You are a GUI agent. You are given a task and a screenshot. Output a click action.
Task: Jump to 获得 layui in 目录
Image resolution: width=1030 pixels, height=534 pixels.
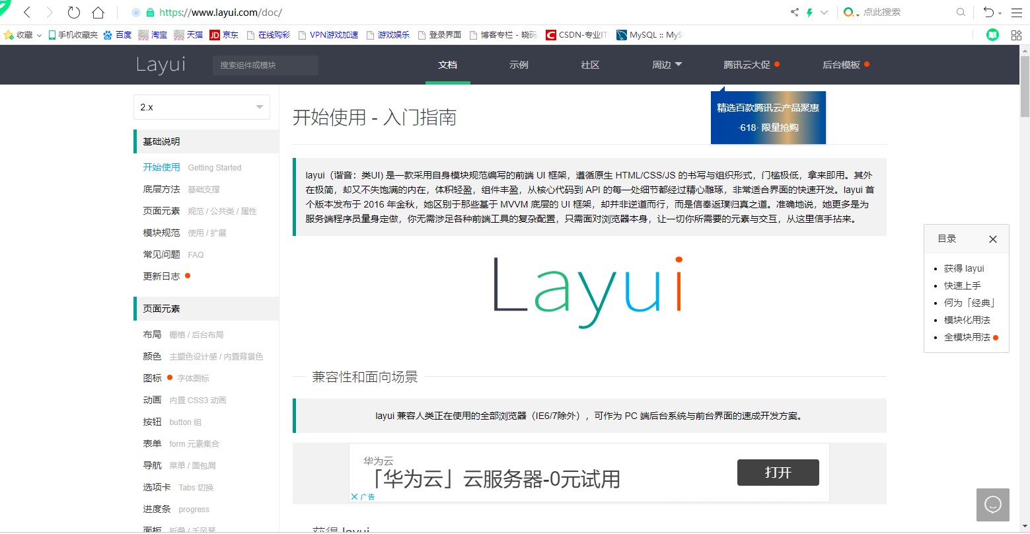964,268
